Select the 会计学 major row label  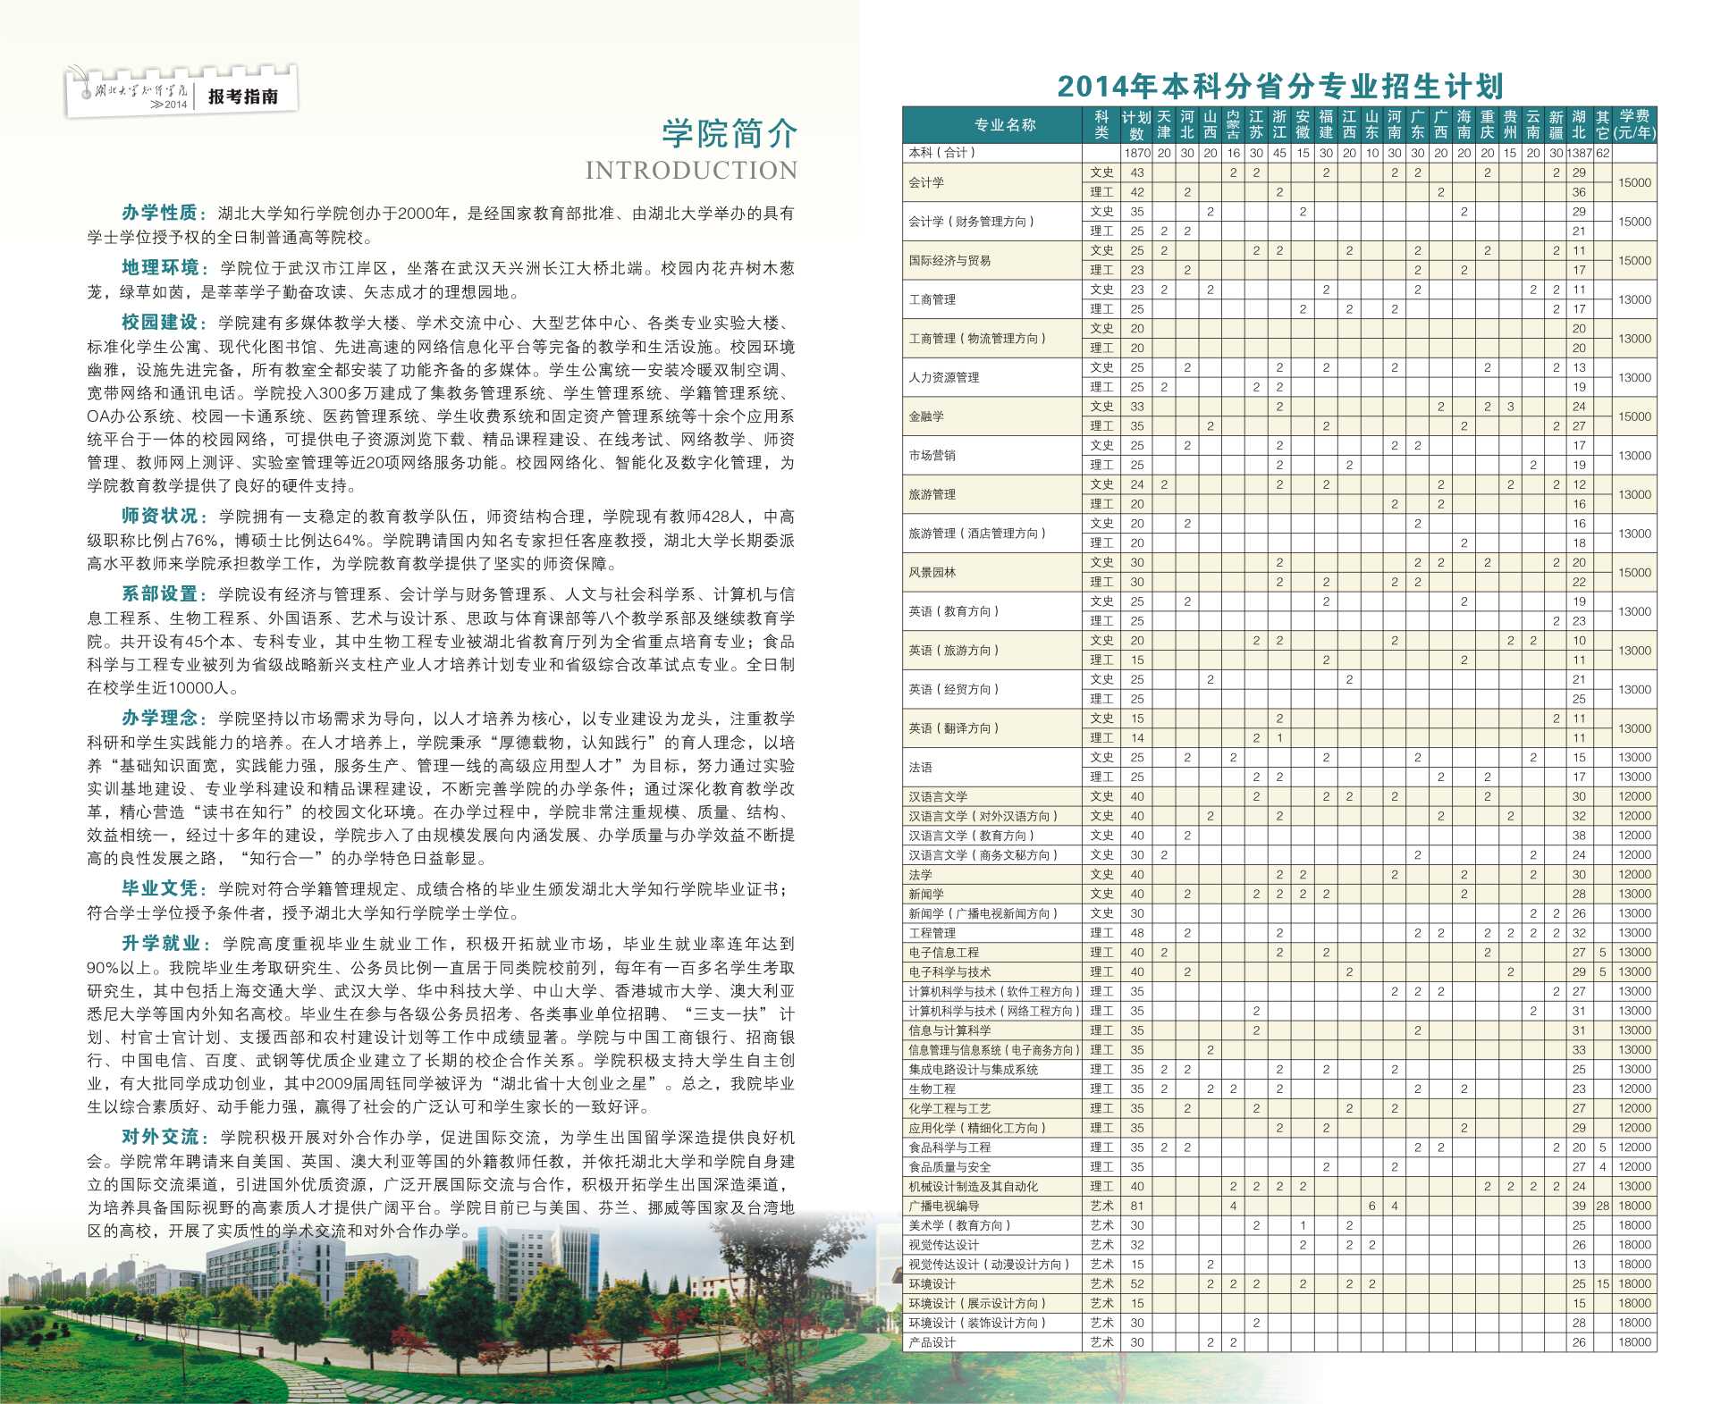click(x=926, y=182)
